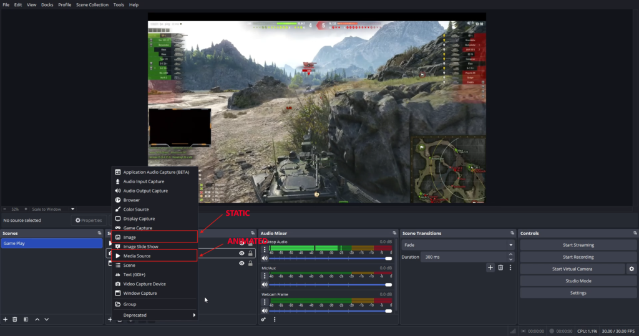This screenshot has height=336, width=639.
Task: Pop out the Controls dock
Action: coord(635,233)
